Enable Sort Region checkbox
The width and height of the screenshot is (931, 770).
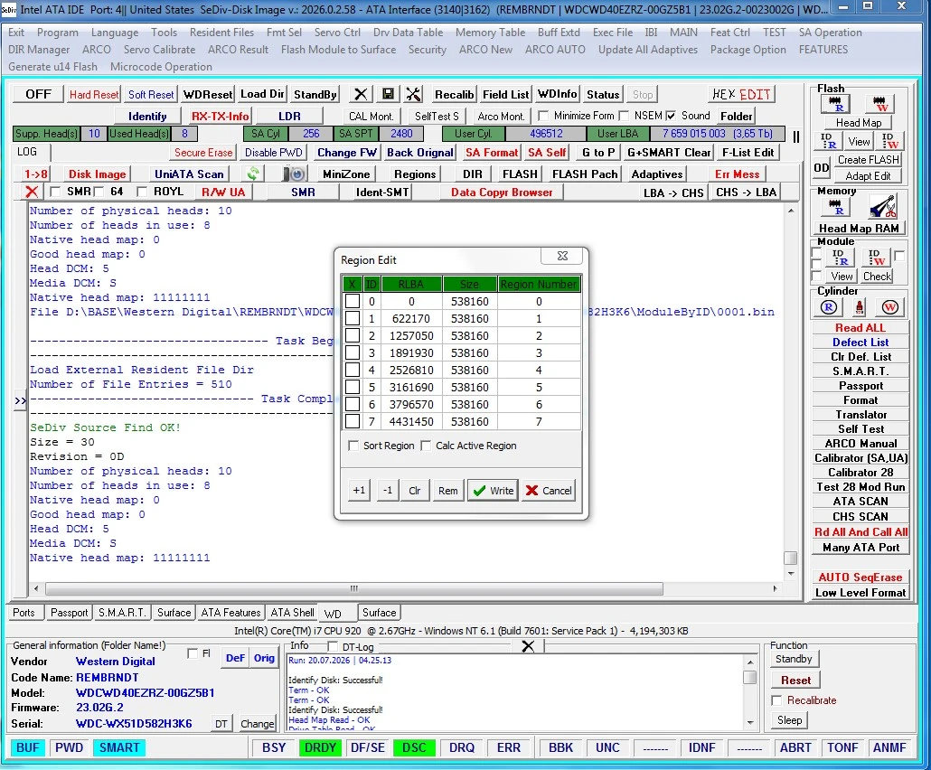pos(353,446)
